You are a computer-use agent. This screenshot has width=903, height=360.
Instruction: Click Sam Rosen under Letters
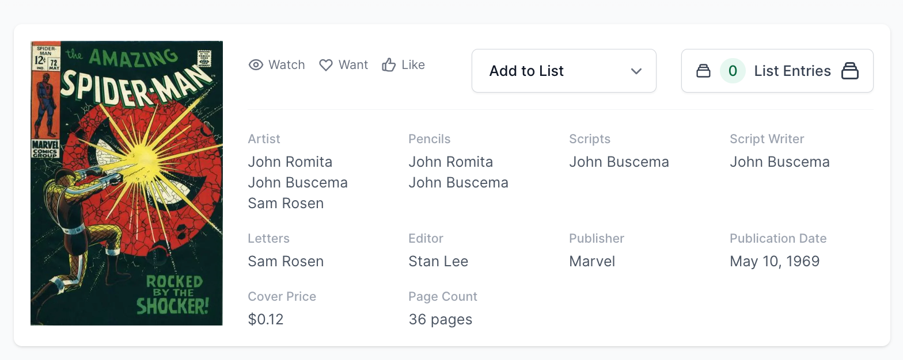click(x=286, y=262)
